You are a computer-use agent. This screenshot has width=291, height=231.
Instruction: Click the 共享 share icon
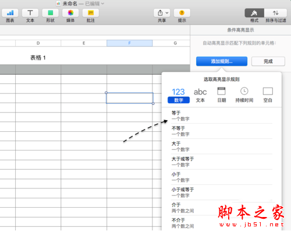(x=160, y=13)
